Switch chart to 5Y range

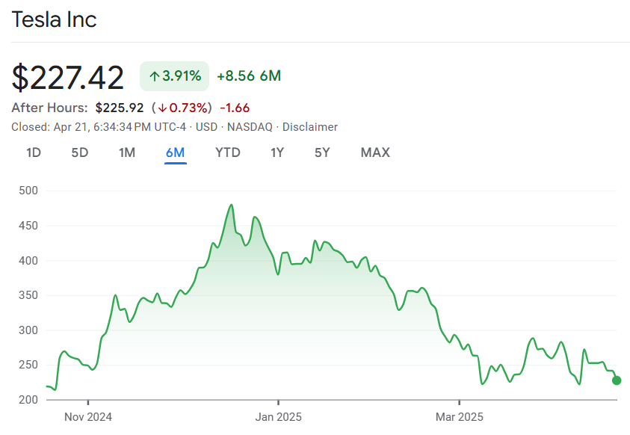tap(322, 152)
